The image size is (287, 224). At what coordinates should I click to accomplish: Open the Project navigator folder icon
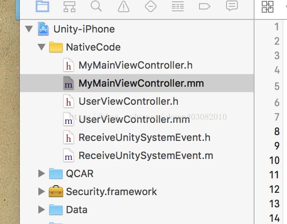[x=42, y=6]
